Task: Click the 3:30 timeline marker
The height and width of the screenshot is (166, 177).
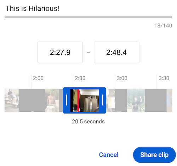Action: [164, 78]
